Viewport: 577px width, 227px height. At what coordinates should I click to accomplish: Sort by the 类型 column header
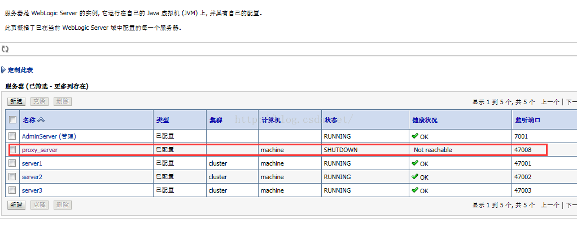tap(163, 120)
